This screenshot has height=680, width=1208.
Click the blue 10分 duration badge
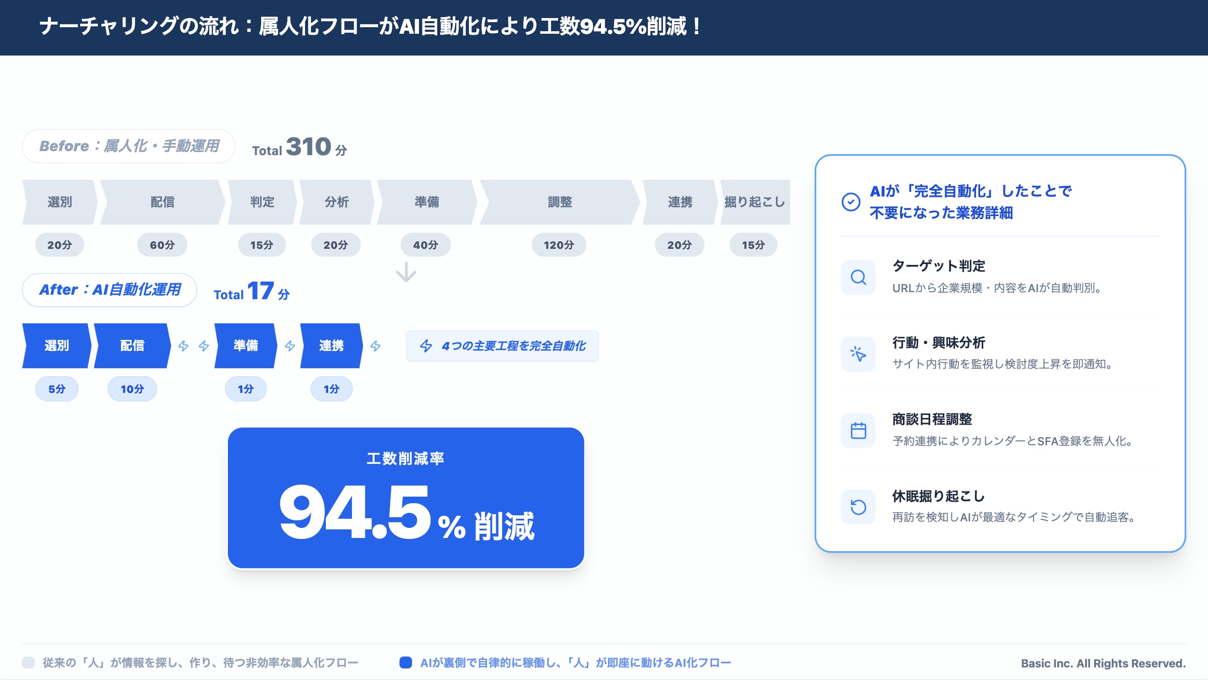[132, 389]
